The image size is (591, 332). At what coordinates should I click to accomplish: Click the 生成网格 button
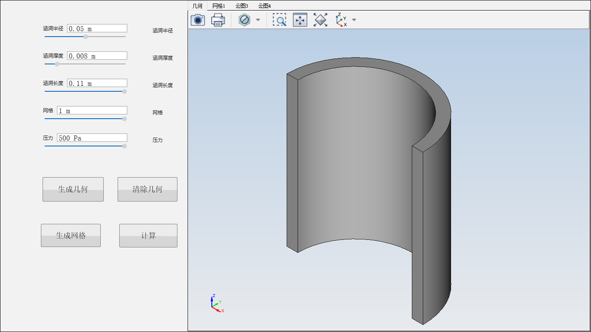(x=71, y=235)
